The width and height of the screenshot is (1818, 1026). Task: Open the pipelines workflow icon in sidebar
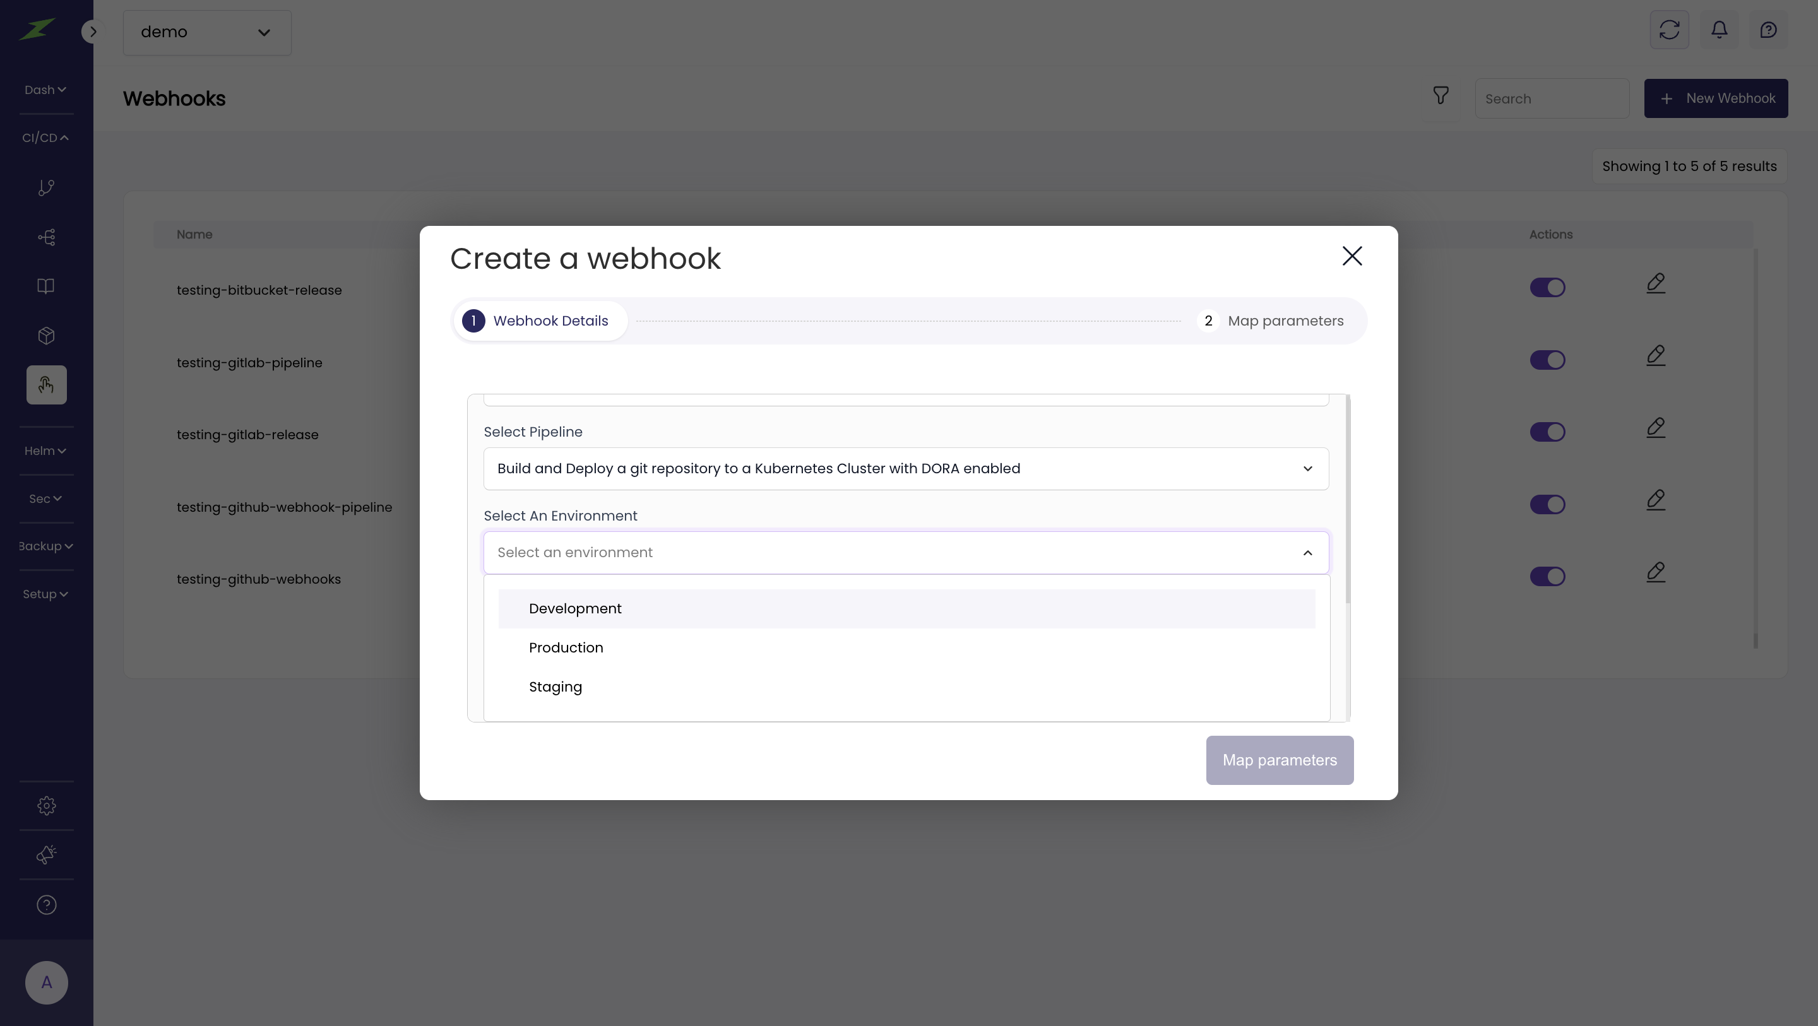pyautogui.click(x=46, y=237)
